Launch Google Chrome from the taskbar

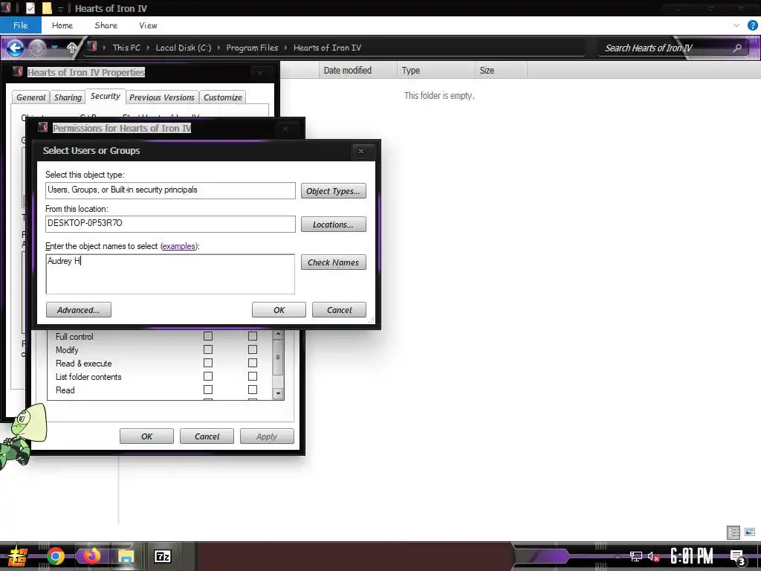[x=55, y=556]
